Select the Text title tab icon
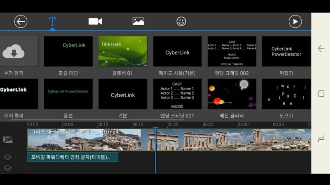330x185 pixels. click(x=52, y=21)
